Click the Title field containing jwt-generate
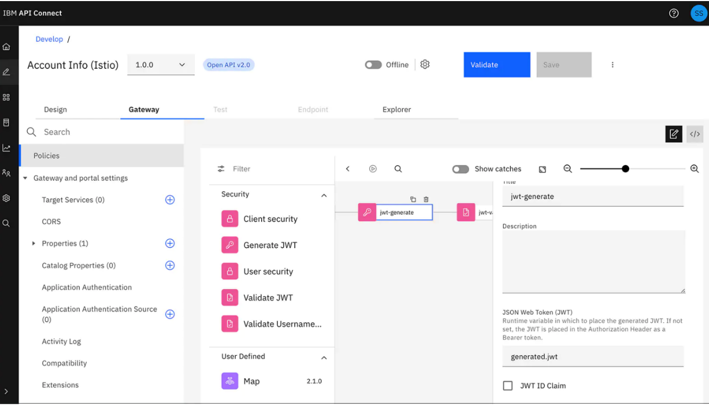Viewport: 709px width, 409px height. (593, 196)
